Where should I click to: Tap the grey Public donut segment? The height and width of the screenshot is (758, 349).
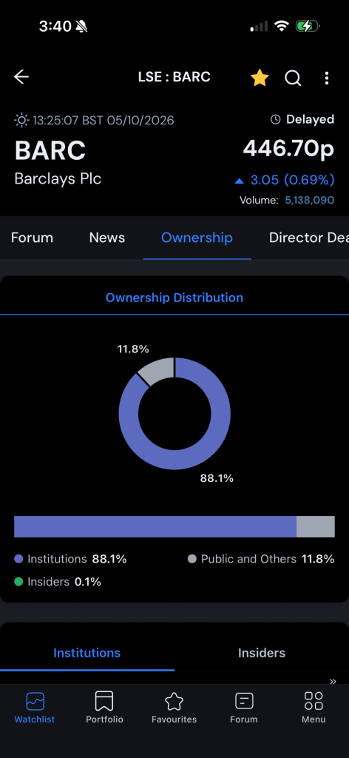[x=158, y=372]
